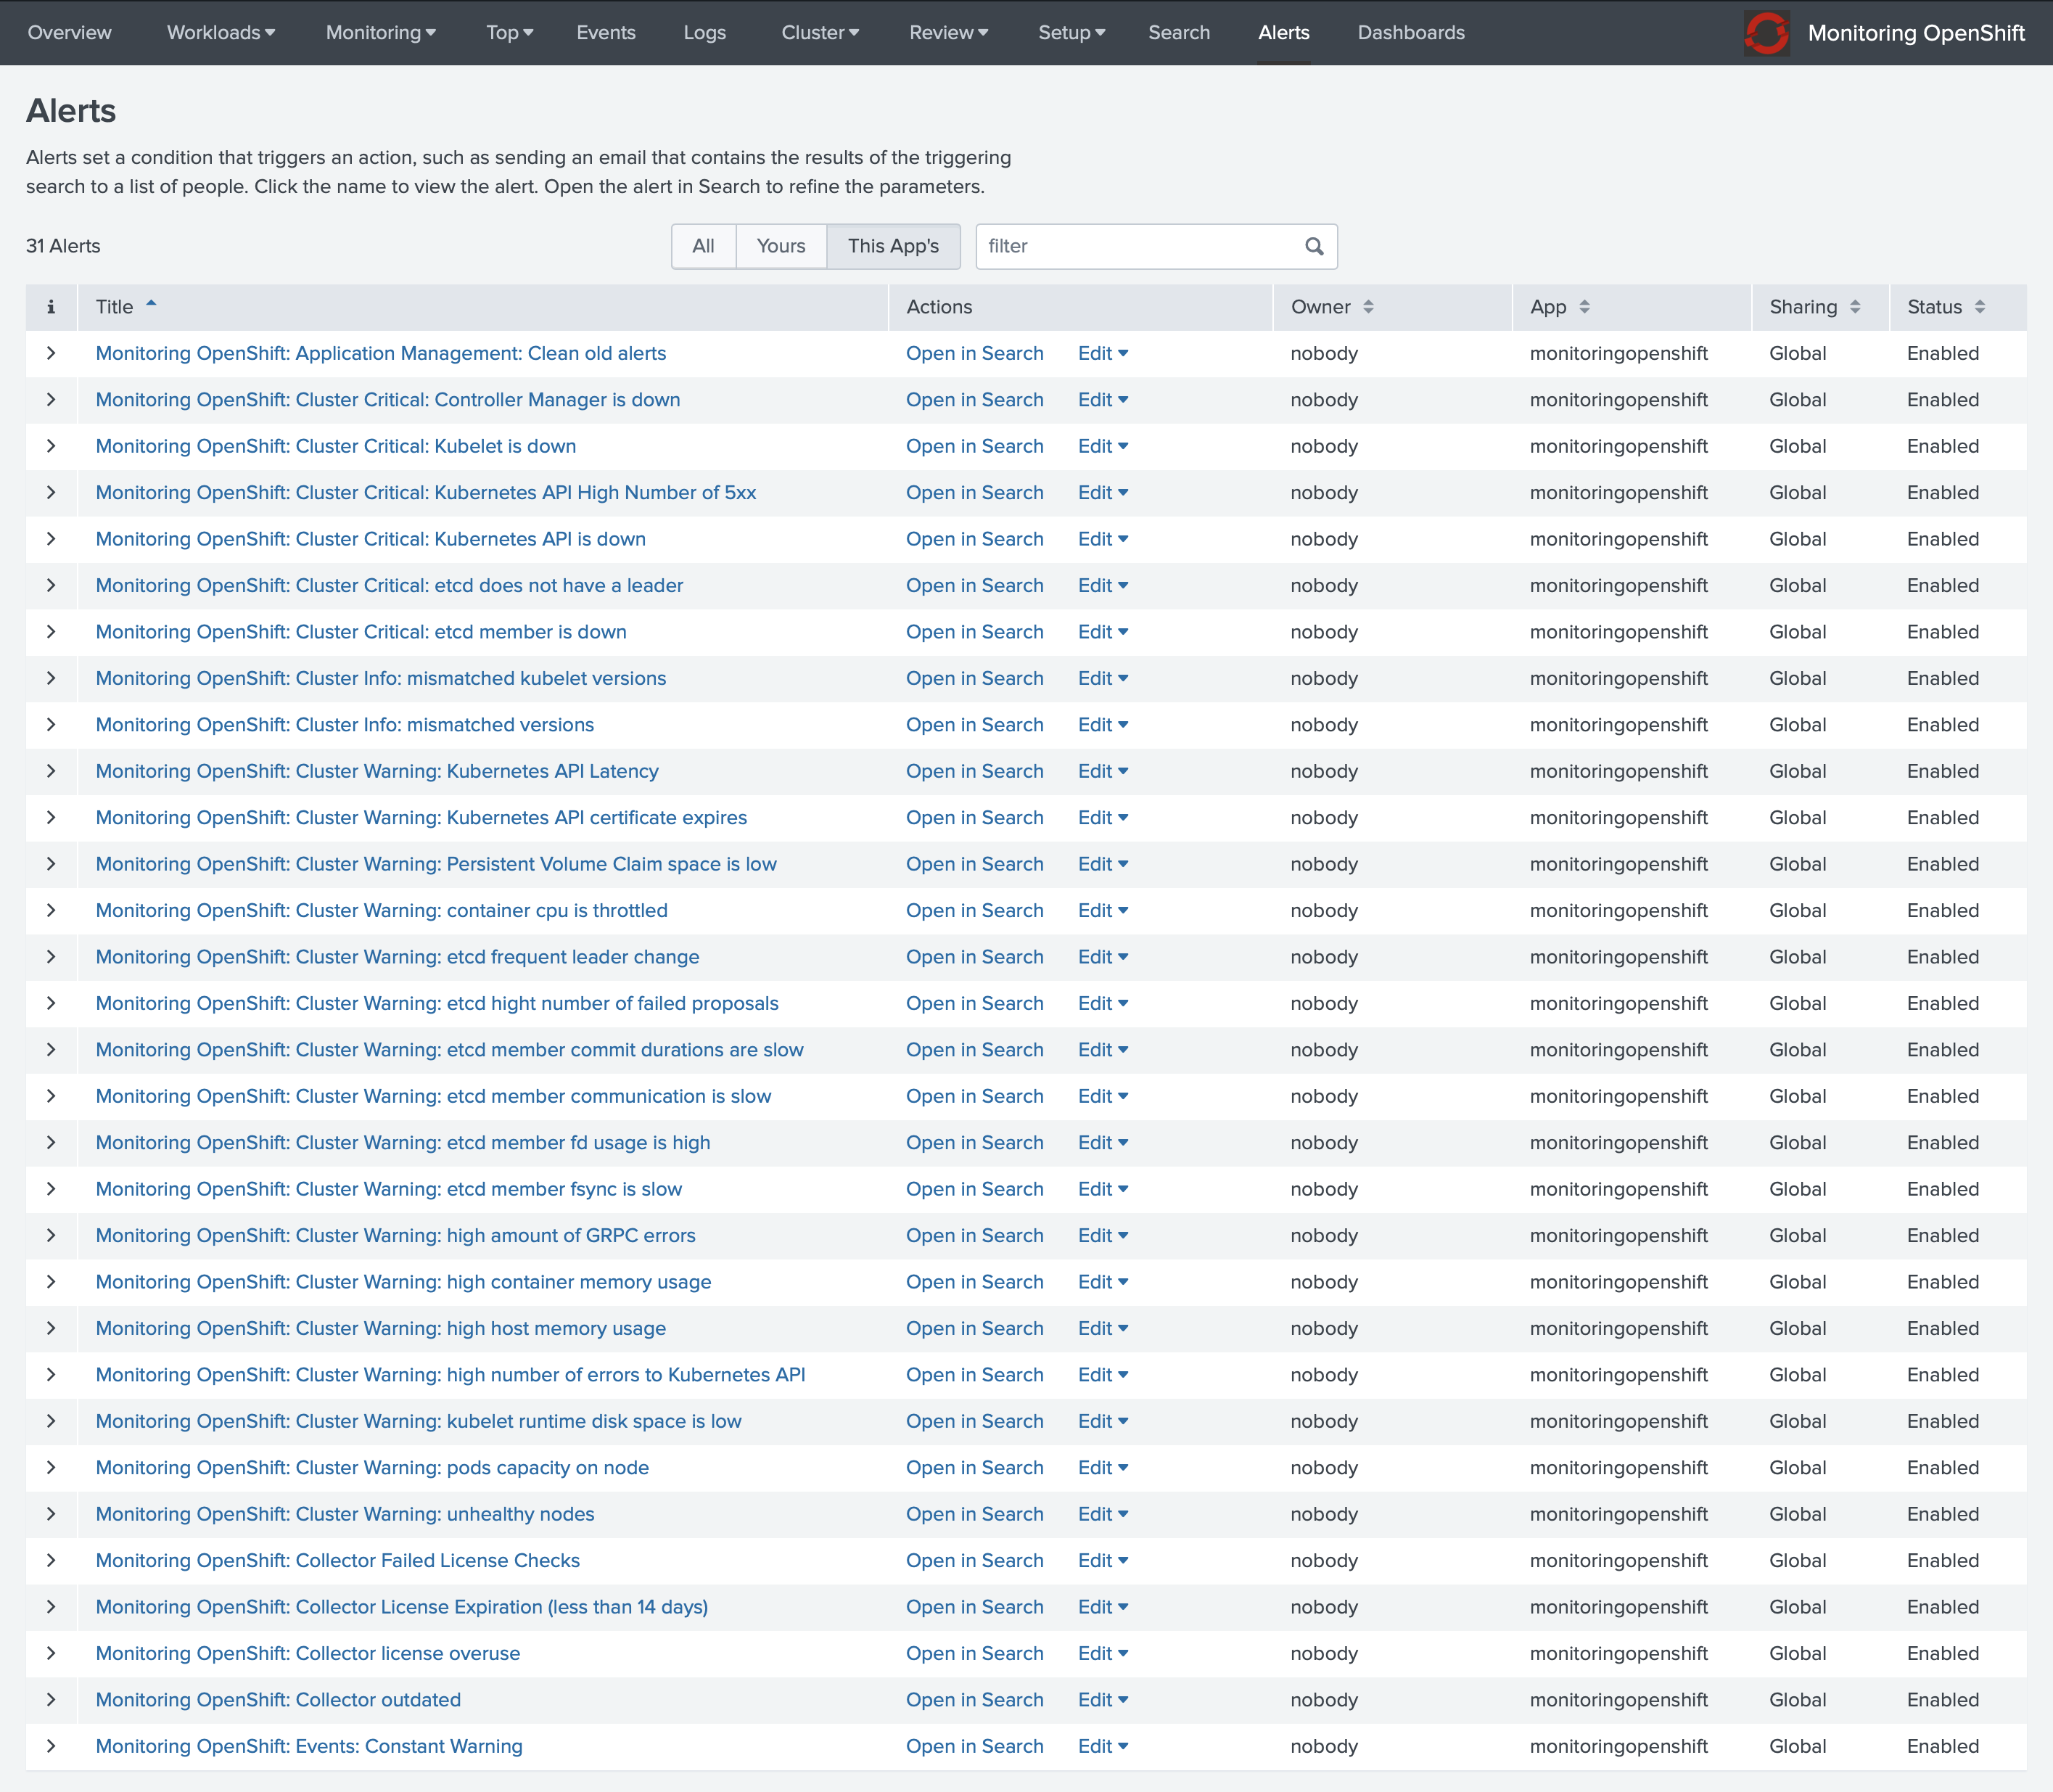Expand the etcd member is down row
Viewport: 2053px width, 1792px height.
(x=51, y=632)
